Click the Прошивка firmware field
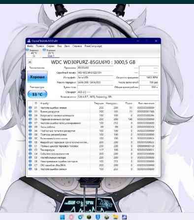 pos(96,68)
